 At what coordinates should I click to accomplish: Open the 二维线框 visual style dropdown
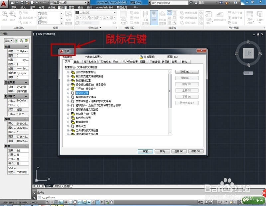point(96,13)
